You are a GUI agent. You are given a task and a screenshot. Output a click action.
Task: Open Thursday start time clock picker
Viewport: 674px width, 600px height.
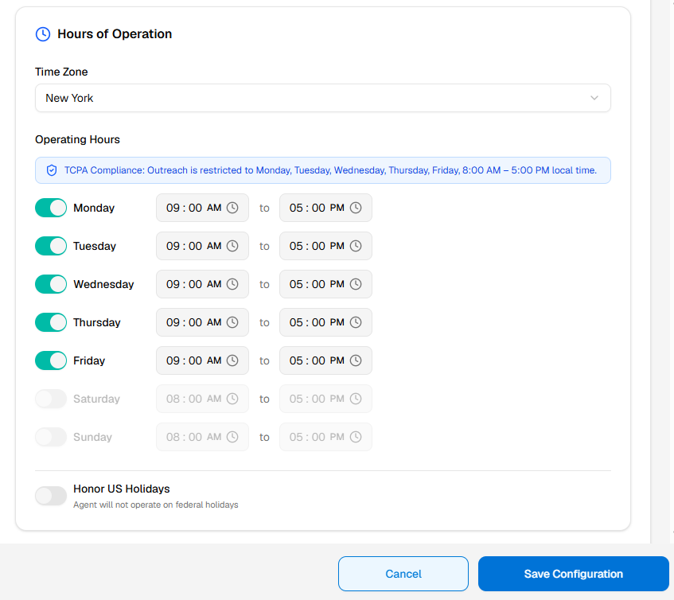click(232, 322)
